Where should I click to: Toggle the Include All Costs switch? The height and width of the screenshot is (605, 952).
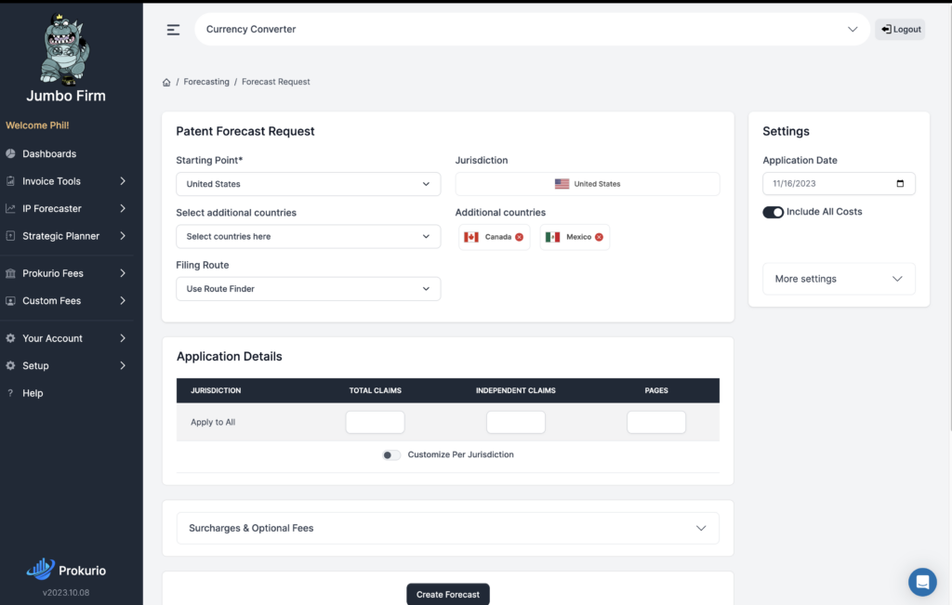(773, 212)
